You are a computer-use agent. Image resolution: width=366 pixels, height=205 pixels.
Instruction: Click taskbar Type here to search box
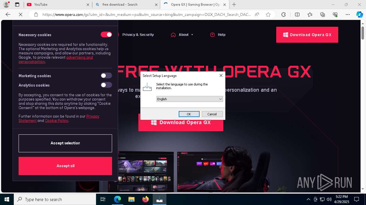(x=55, y=199)
